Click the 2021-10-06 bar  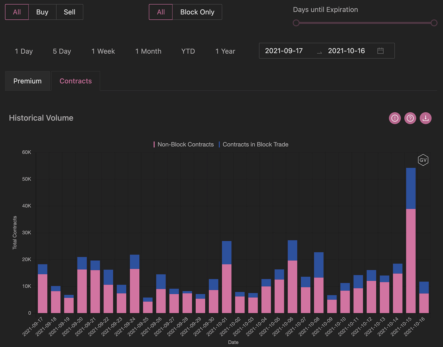click(292, 277)
